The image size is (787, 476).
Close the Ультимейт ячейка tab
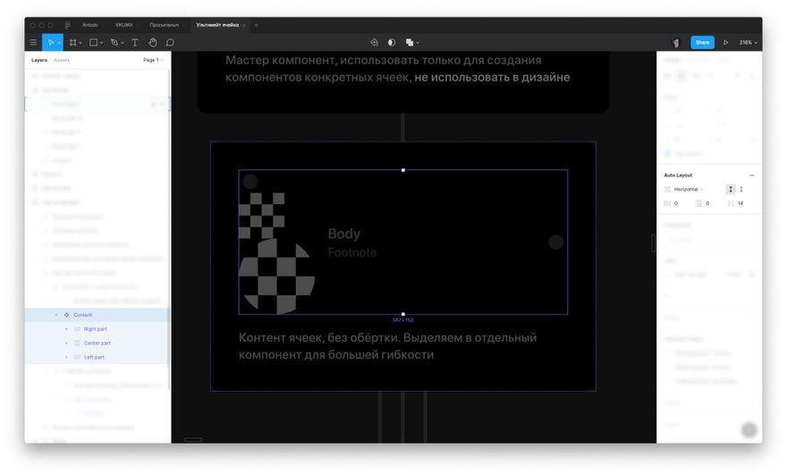(x=244, y=25)
